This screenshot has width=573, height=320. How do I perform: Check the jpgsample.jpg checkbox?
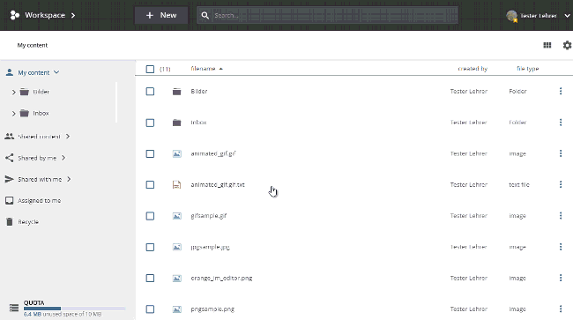pos(150,248)
